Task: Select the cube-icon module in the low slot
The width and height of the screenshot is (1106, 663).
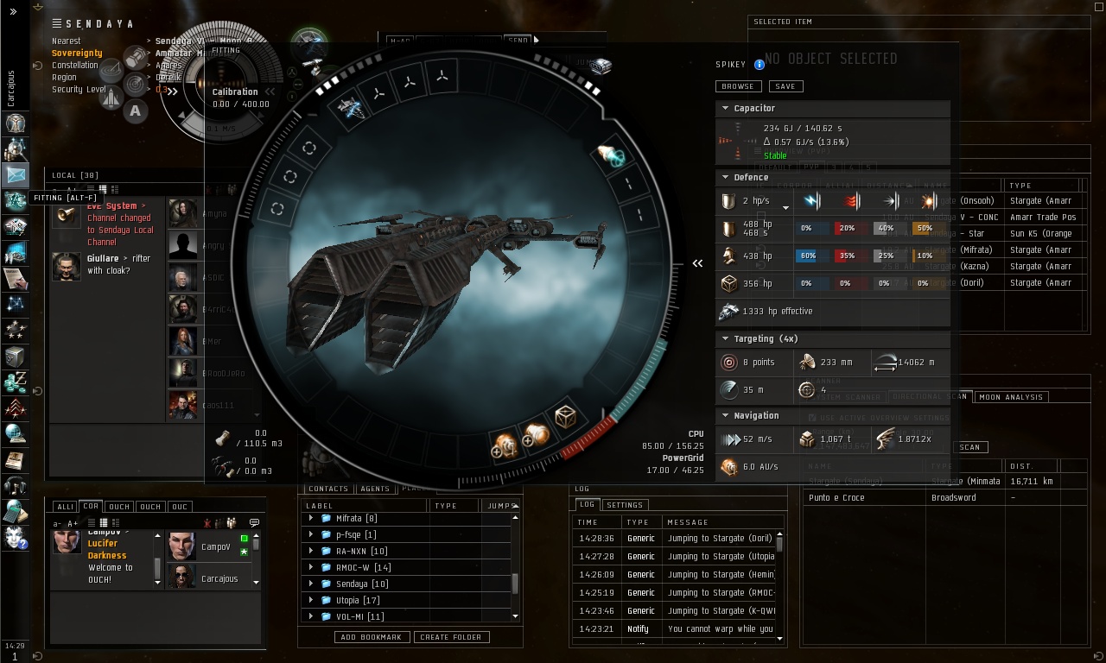Action: tap(565, 417)
